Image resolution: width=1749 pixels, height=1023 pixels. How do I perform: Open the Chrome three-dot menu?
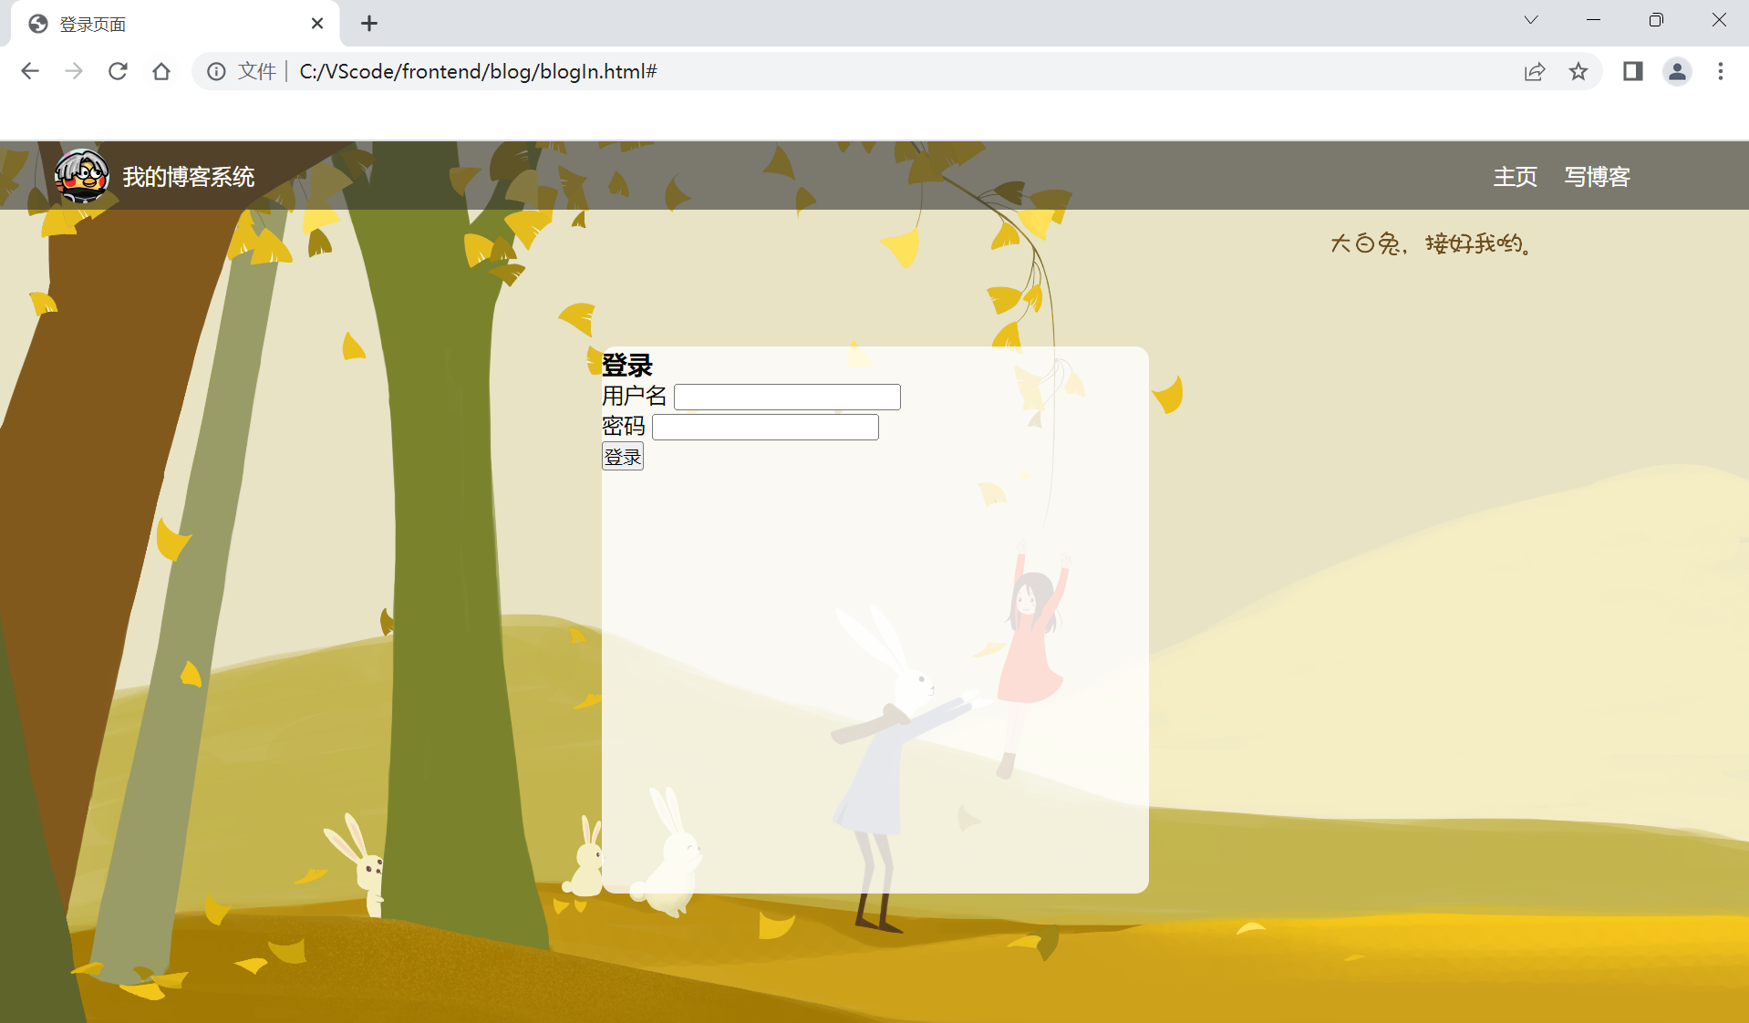(x=1721, y=71)
